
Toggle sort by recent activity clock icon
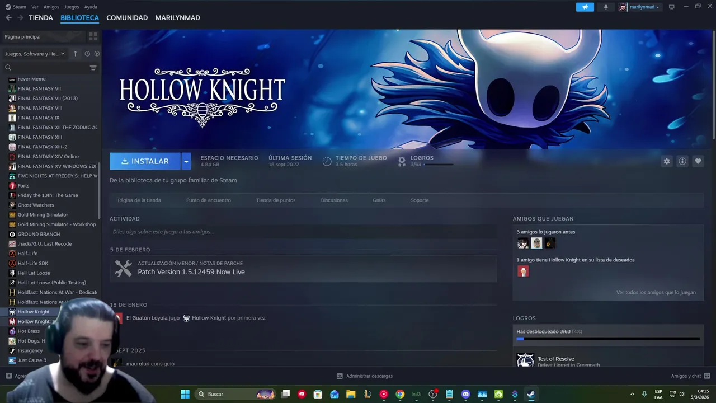coord(87,54)
